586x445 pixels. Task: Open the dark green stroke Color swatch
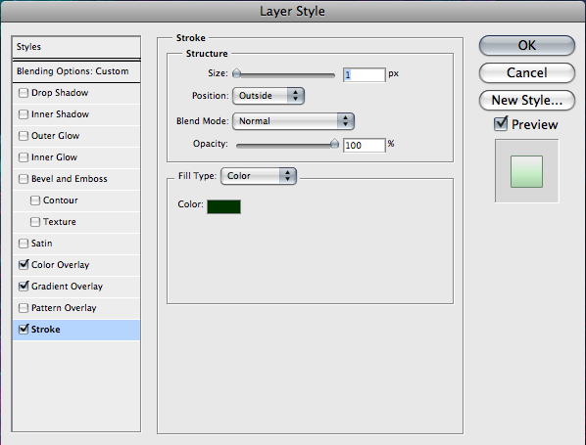[x=223, y=206]
